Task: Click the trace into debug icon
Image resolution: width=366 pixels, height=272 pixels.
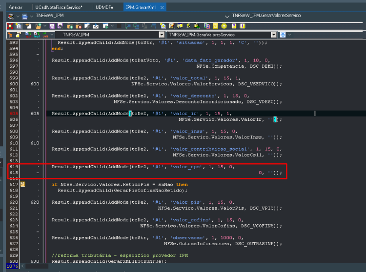Action: tap(136, 26)
